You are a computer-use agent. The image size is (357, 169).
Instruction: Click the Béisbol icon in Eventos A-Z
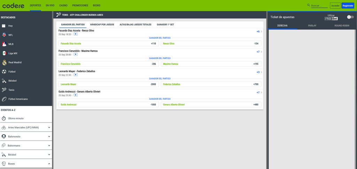pos(3,154)
